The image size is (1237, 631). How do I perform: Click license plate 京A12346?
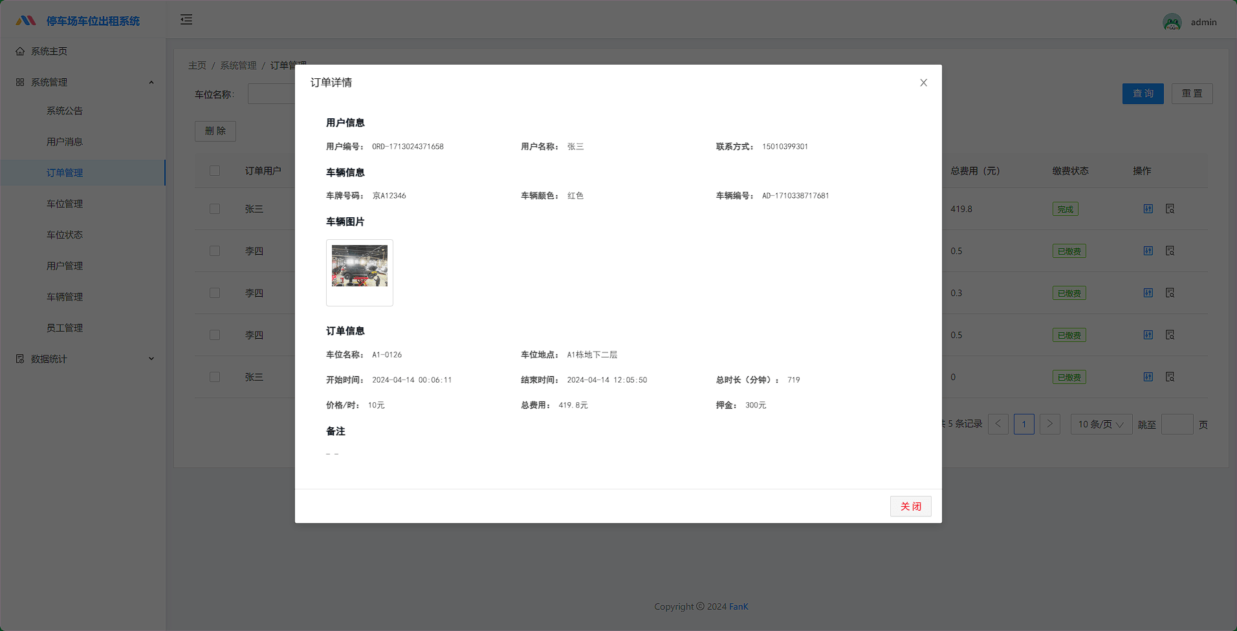click(x=389, y=196)
